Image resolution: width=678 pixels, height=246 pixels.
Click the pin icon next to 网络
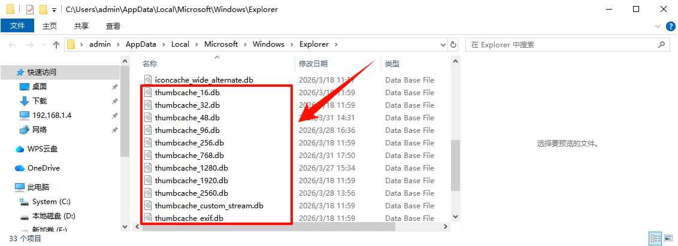[x=114, y=130]
